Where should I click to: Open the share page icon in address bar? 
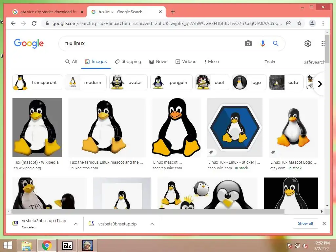click(x=289, y=23)
